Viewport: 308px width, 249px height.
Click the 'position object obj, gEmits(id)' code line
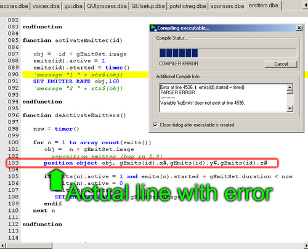155,163
